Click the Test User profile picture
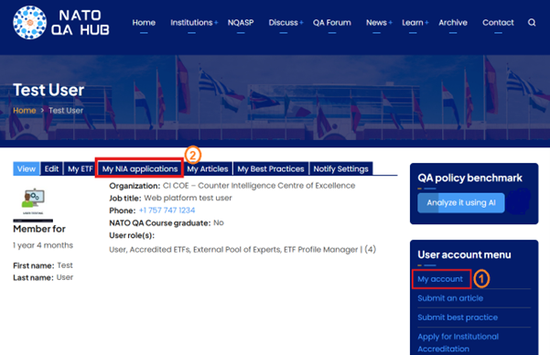Screen dimensions: 550x355 (x=33, y=201)
